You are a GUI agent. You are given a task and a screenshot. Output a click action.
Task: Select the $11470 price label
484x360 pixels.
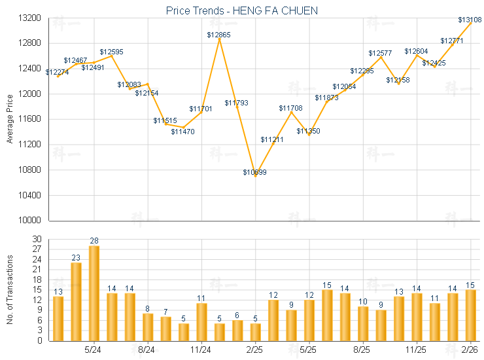(182, 132)
